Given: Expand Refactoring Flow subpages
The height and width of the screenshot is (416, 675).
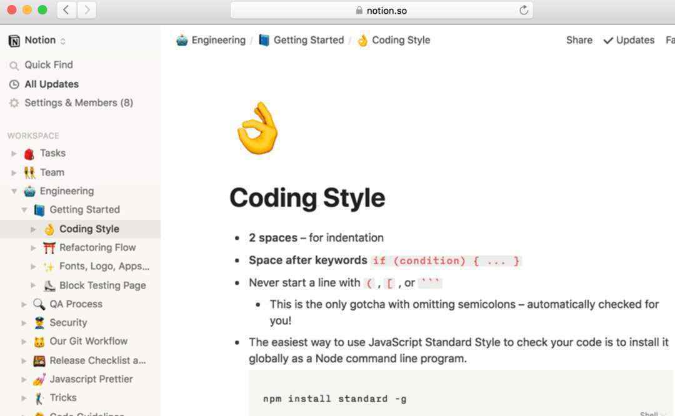Looking at the screenshot, I should coord(33,248).
